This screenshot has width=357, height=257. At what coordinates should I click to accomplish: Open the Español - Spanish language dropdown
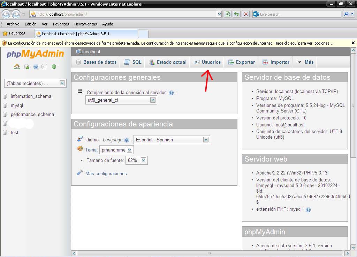click(x=206, y=140)
